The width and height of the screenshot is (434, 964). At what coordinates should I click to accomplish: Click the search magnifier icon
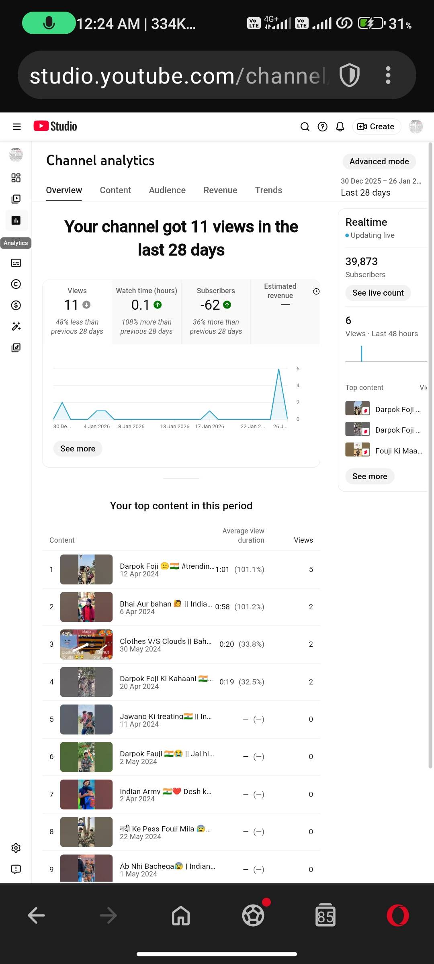point(305,127)
